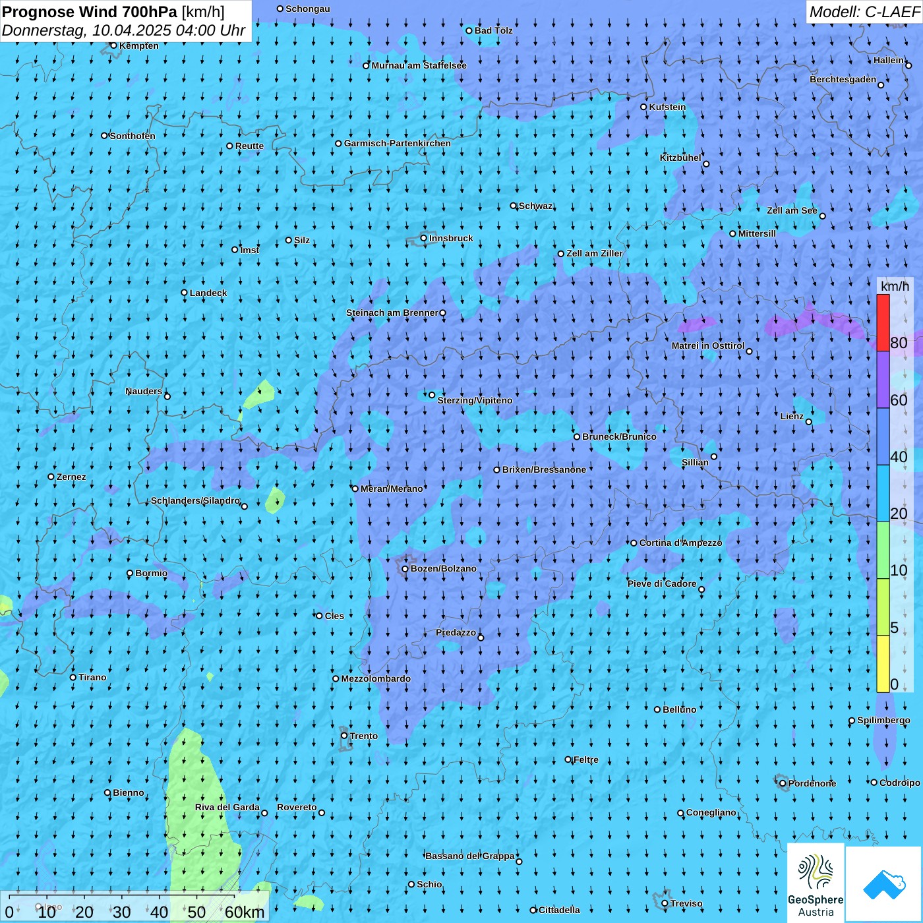This screenshot has height=923, width=923.
Task: Select the Meran/Merano label
Action: pyautogui.click(x=392, y=489)
